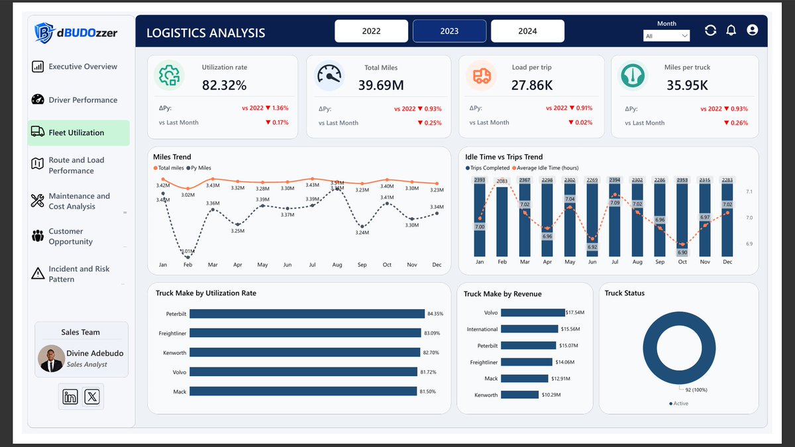This screenshot has height=447, width=795.
Task: Select the Volvo revenue bar
Action: tap(533, 312)
